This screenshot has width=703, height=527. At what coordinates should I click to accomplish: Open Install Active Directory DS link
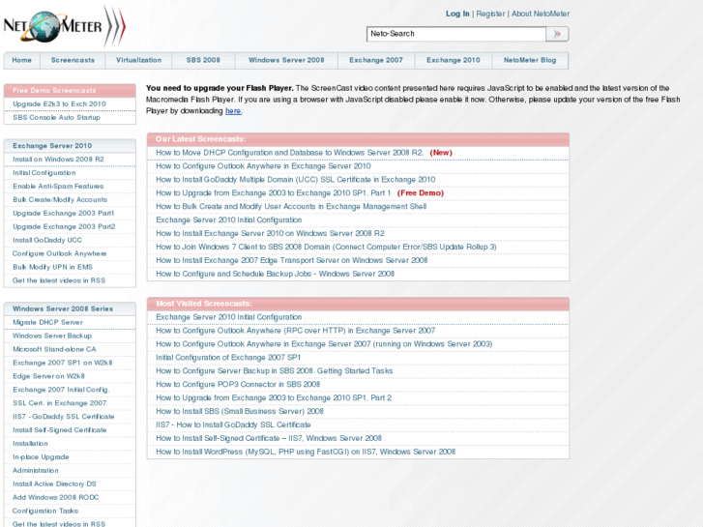click(x=54, y=483)
